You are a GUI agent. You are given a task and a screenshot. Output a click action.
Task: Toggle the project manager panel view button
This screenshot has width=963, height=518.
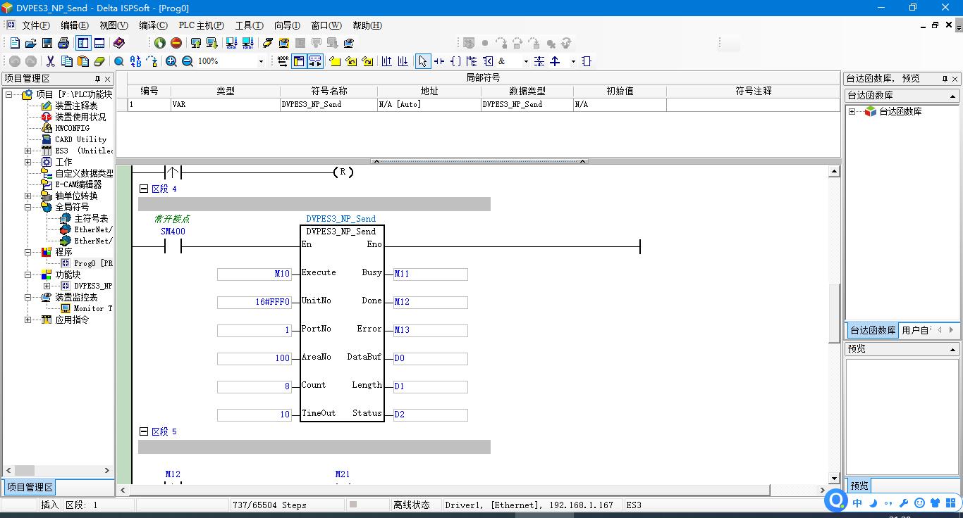click(82, 44)
